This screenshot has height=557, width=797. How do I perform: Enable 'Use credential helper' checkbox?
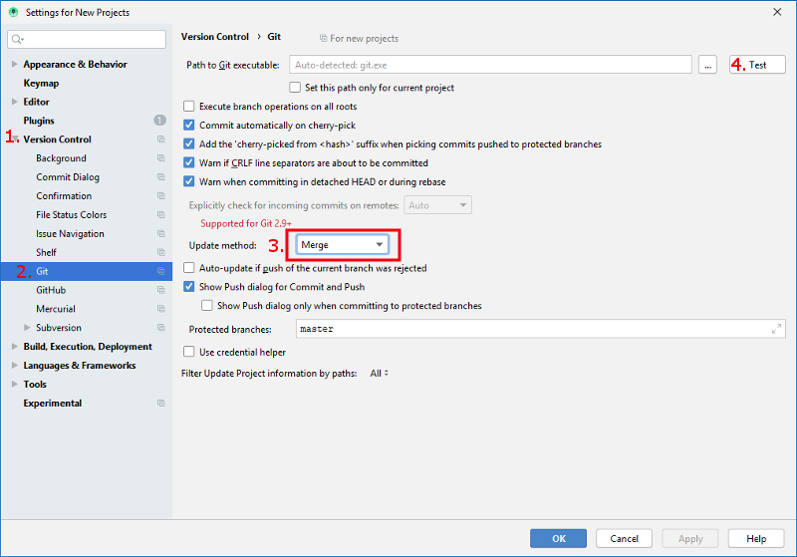(188, 352)
